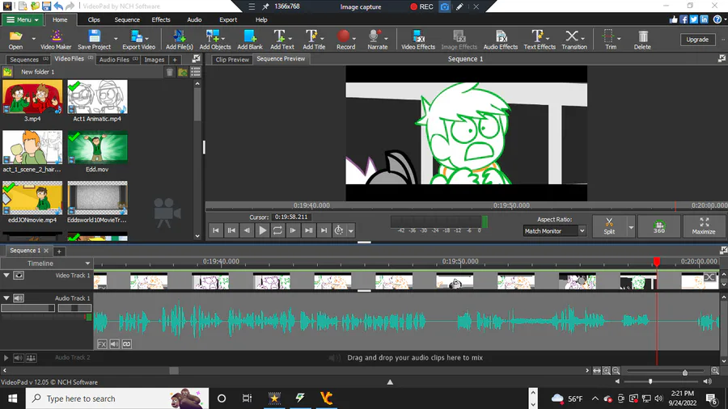728x409 pixels.
Task: Select the Edd.mov thumbnail
Action: pos(97,147)
